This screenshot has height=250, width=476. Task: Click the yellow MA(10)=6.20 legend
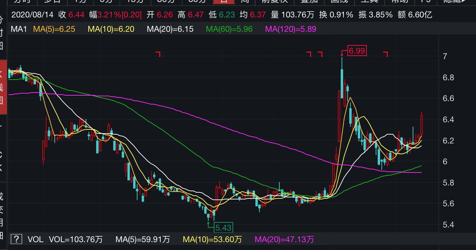111,29
